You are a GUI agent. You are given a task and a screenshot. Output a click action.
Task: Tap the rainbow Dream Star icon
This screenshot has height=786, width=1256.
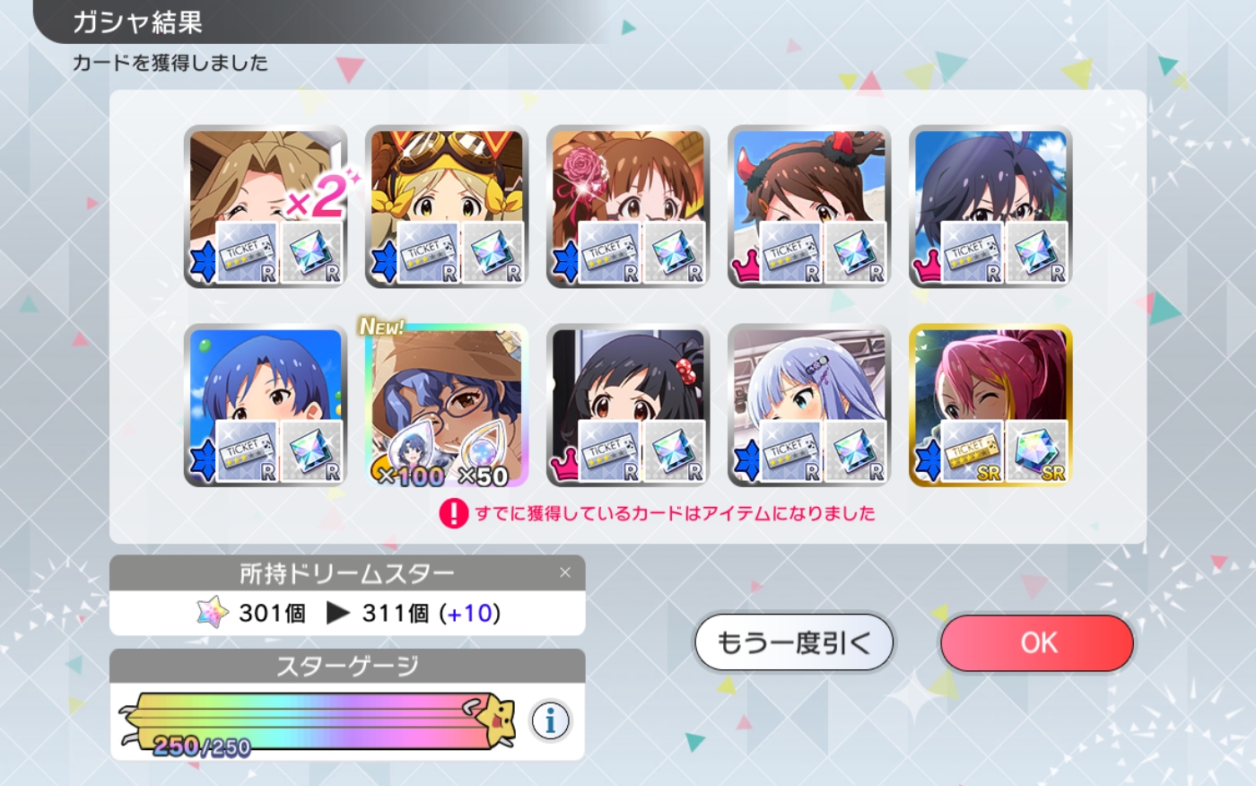(213, 613)
